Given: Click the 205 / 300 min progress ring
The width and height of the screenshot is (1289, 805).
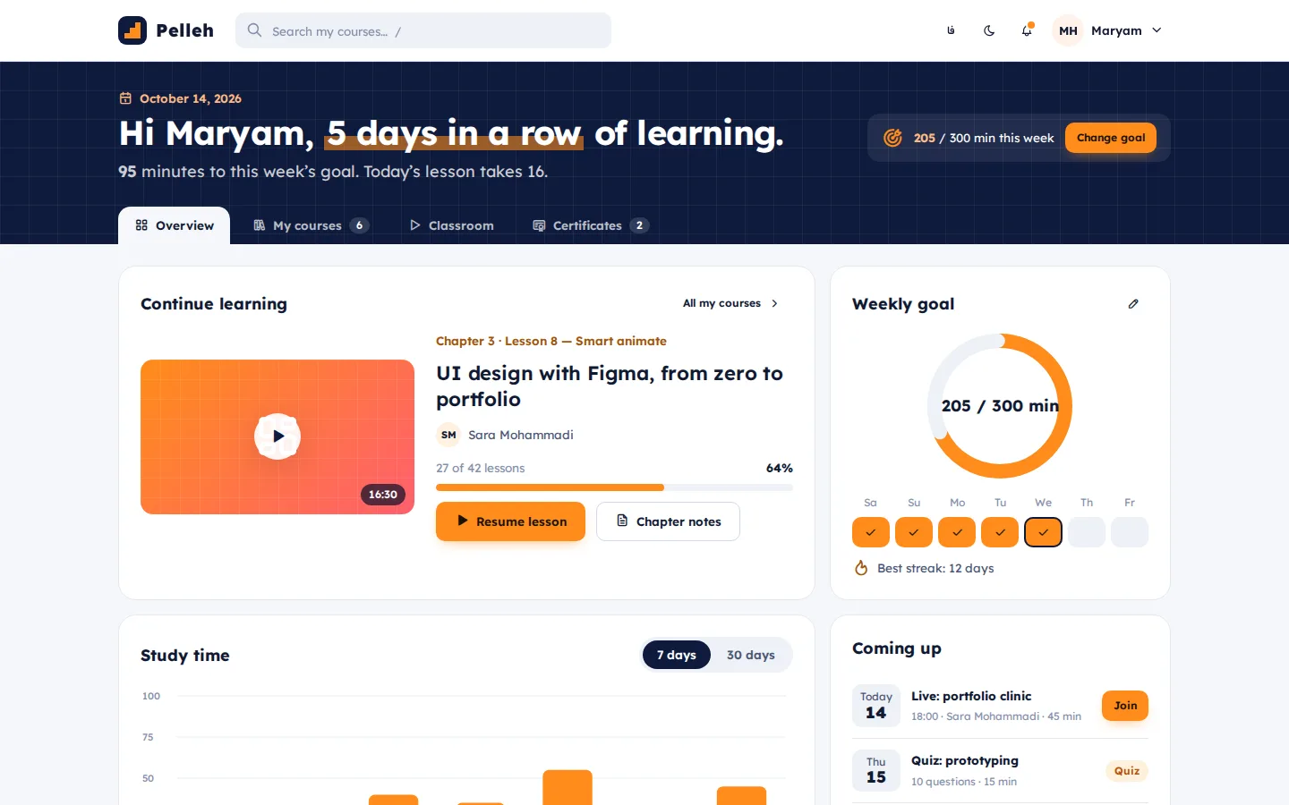Looking at the screenshot, I should tap(1000, 406).
